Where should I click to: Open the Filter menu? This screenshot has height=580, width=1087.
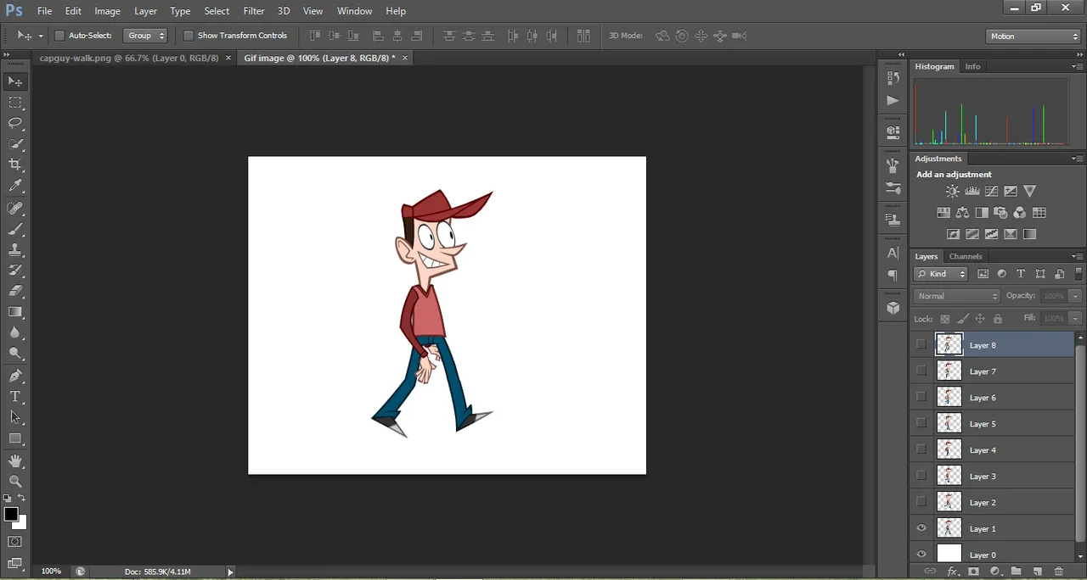pos(254,11)
